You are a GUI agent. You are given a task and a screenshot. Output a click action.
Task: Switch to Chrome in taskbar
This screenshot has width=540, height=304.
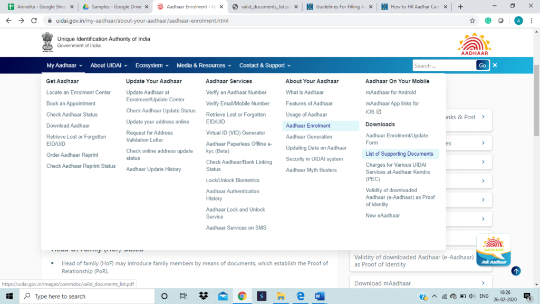coord(242,296)
